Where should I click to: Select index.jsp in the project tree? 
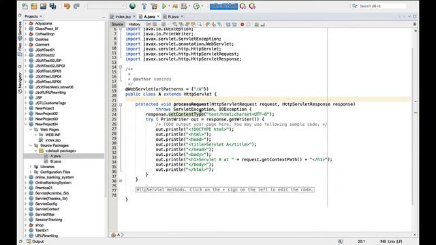pyautogui.click(x=53, y=140)
